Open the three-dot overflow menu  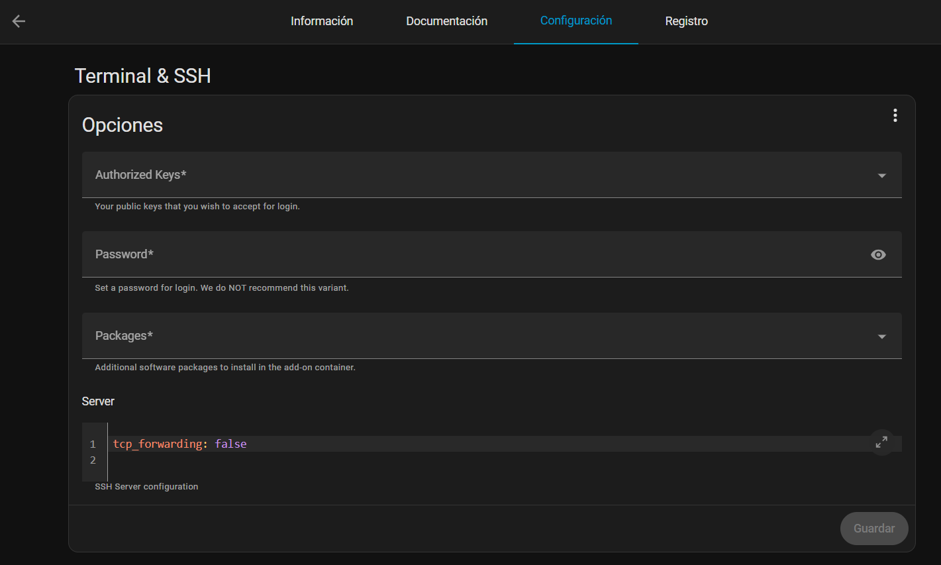(x=895, y=115)
